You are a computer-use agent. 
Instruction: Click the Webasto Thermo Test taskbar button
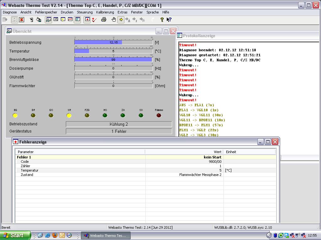tap(106, 236)
